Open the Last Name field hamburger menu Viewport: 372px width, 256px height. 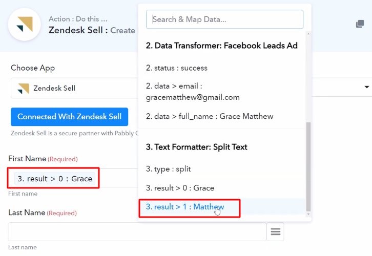[275, 231]
